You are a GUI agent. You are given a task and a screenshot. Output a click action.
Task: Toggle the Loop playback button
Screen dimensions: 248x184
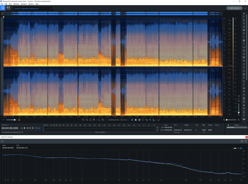[x=36, y=128]
